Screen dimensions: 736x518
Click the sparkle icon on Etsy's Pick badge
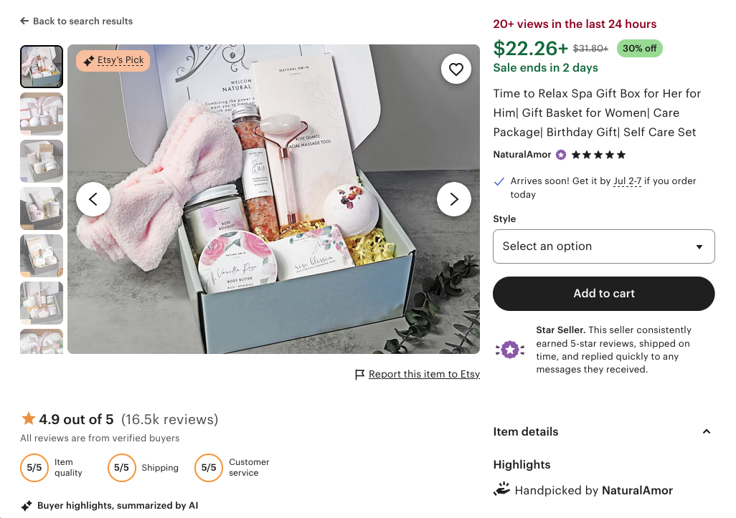click(89, 61)
